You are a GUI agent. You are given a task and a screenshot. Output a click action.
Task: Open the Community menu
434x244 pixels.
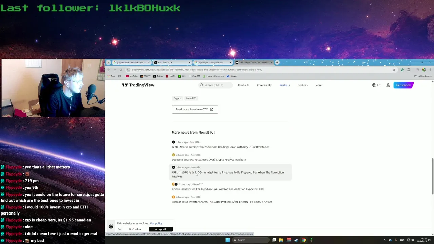click(264, 85)
